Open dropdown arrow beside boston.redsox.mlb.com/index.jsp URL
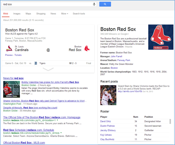The height and width of the screenshot is (145, 175). click(57, 120)
